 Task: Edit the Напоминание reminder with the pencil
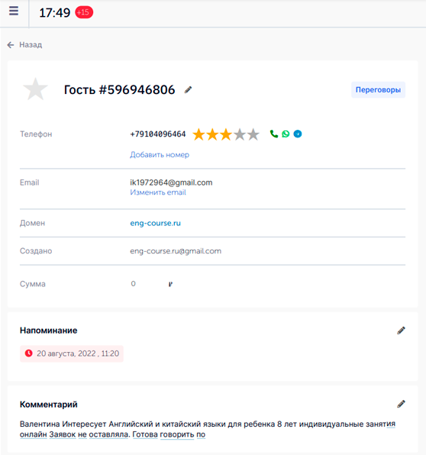401,331
